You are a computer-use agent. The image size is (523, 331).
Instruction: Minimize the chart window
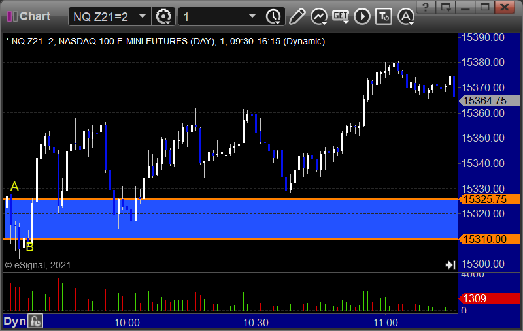[465, 7]
